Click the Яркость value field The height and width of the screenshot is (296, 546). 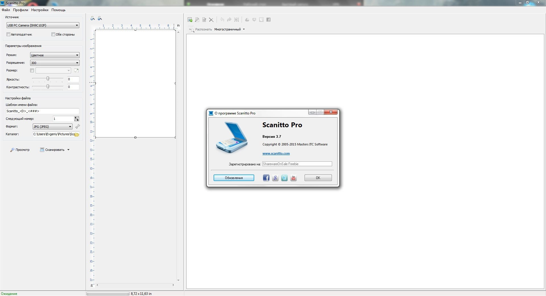73,79
